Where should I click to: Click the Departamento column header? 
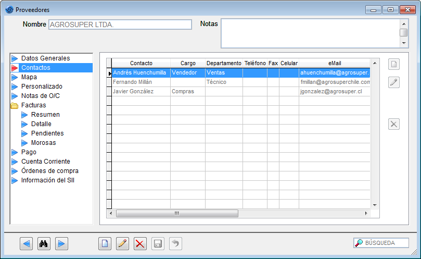pyautogui.click(x=224, y=63)
